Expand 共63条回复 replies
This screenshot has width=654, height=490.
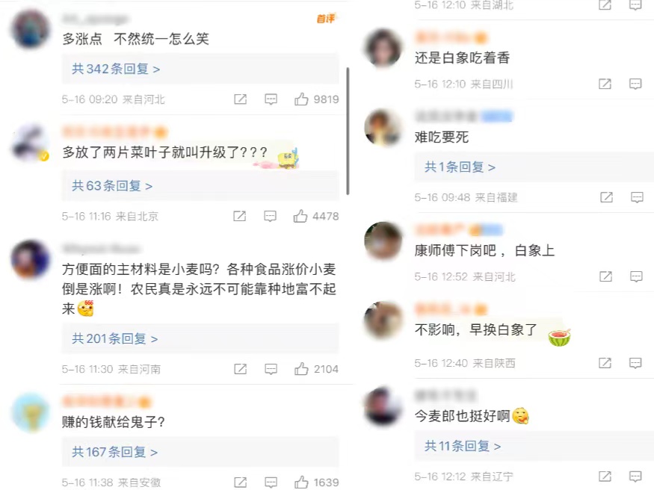pos(112,185)
